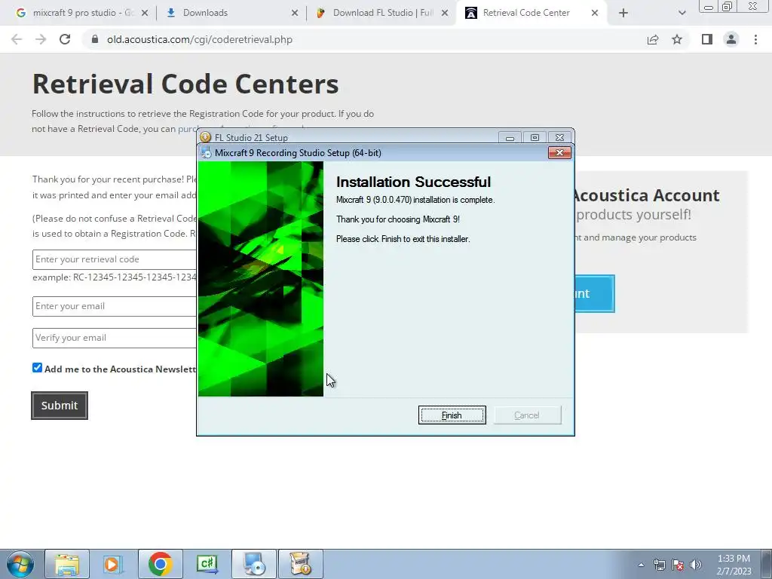Uncheck the Acoustica Newsletter checkbox
772x579 pixels.
(x=38, y=368)
